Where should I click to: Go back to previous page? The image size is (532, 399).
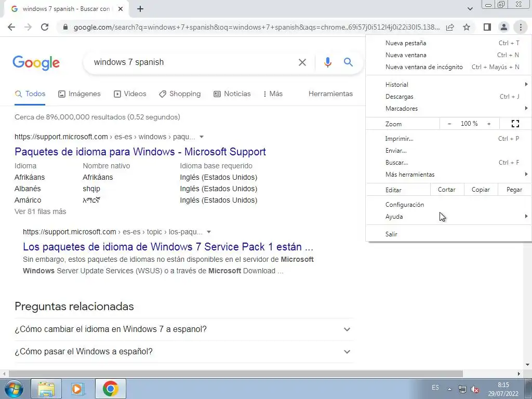tap(11, 27)
